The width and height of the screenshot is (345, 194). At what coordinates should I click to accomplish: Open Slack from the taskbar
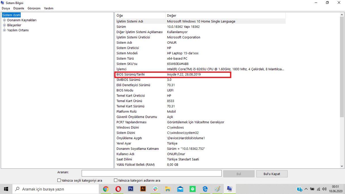[x=155, y=189]
